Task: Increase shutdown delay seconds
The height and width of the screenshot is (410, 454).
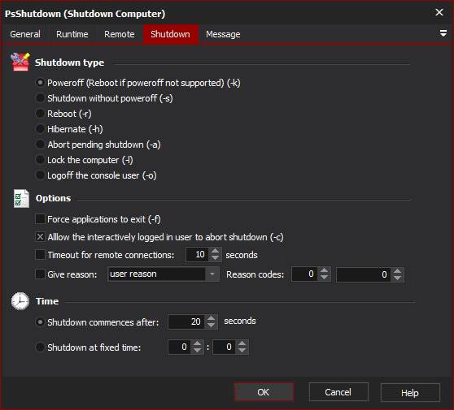Action: 212,318
